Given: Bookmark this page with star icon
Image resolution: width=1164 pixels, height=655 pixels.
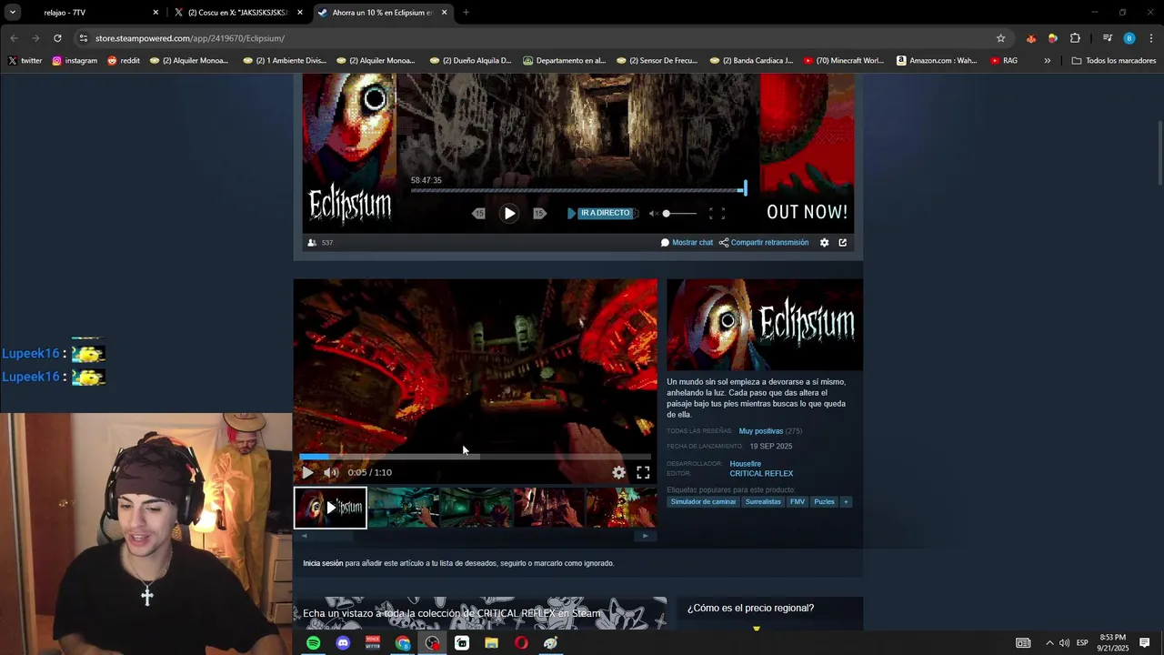Looking at the screenshot, I should click(x=1000, y=38).
